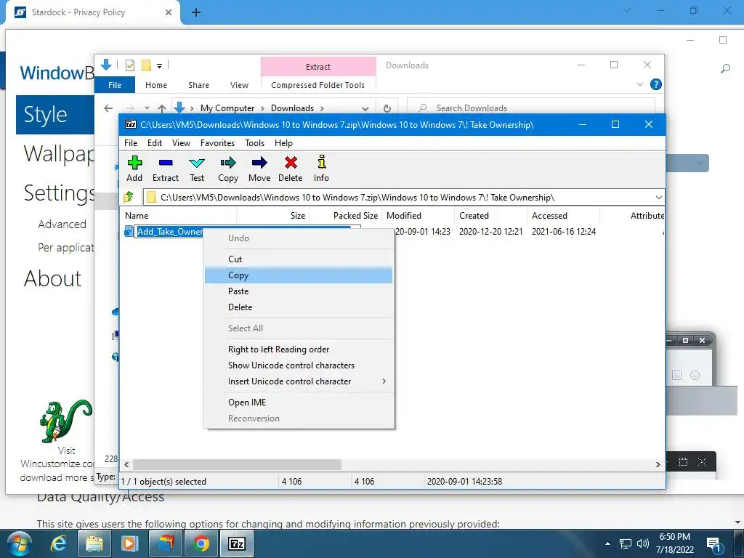Screen dimensions: 744x558
Task: Open the 7-Zip Edit menu
Action: click(x=155, y=143)
